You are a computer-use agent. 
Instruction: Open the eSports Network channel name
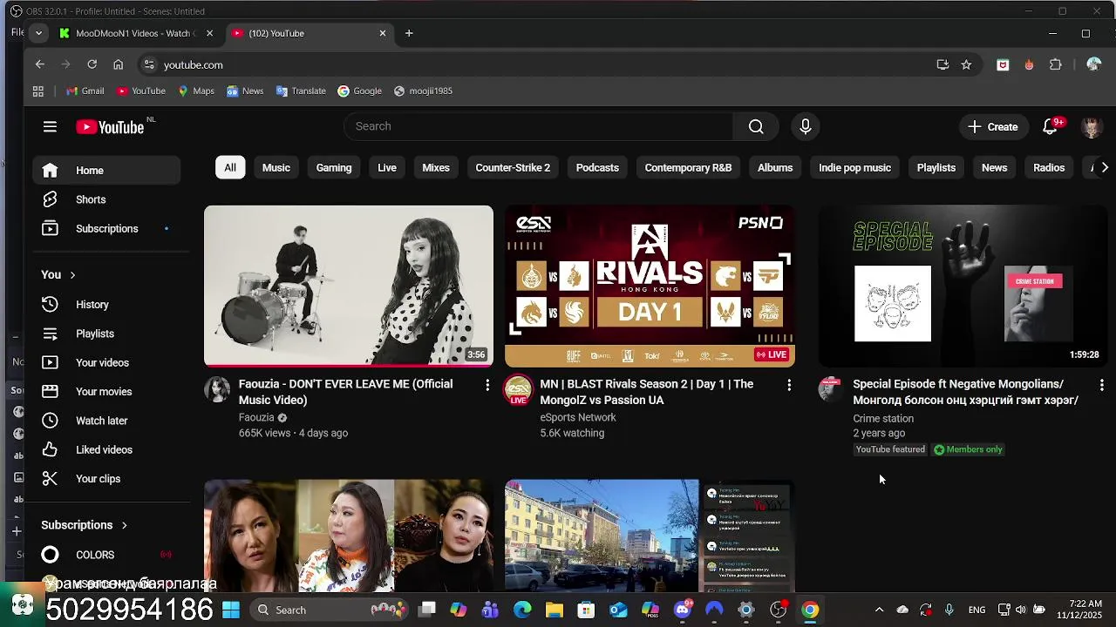[x=578, y=417]
